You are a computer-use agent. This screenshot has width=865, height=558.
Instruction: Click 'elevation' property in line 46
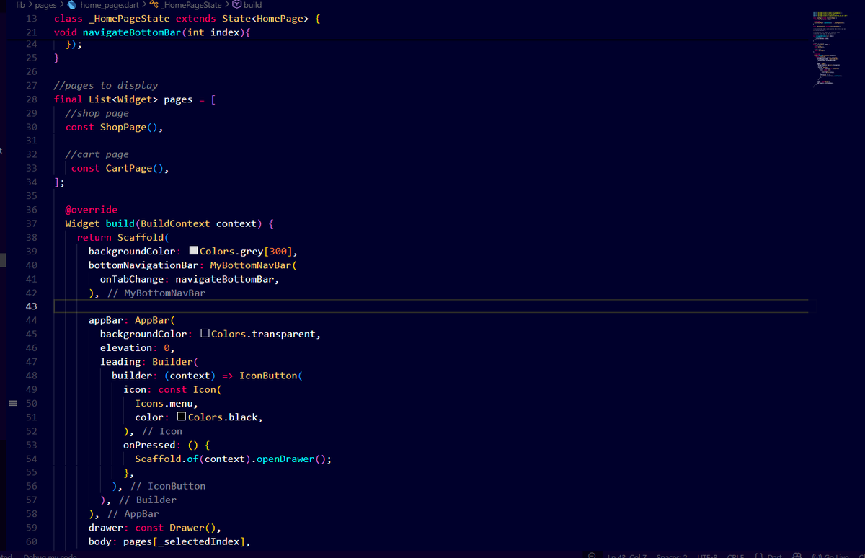(126, 347)
